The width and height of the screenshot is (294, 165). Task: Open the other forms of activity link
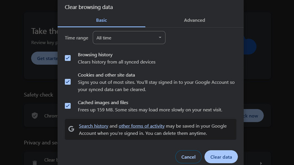coord(142,126)
